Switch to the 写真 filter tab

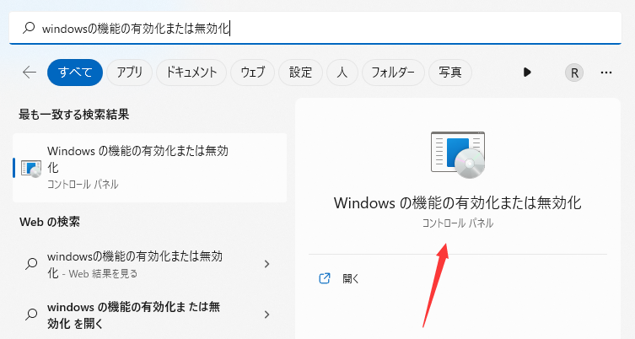pos(450,73)
